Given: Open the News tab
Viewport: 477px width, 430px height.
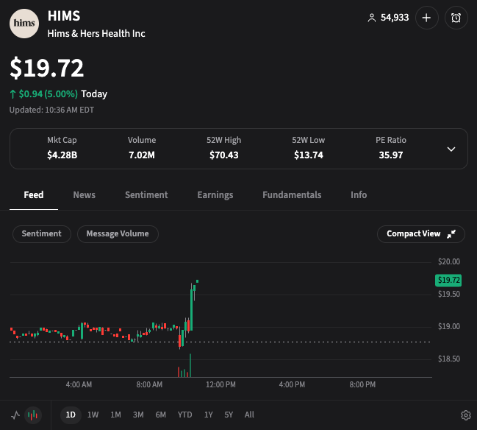Looking at the screenshot, I should click(85, 195).
